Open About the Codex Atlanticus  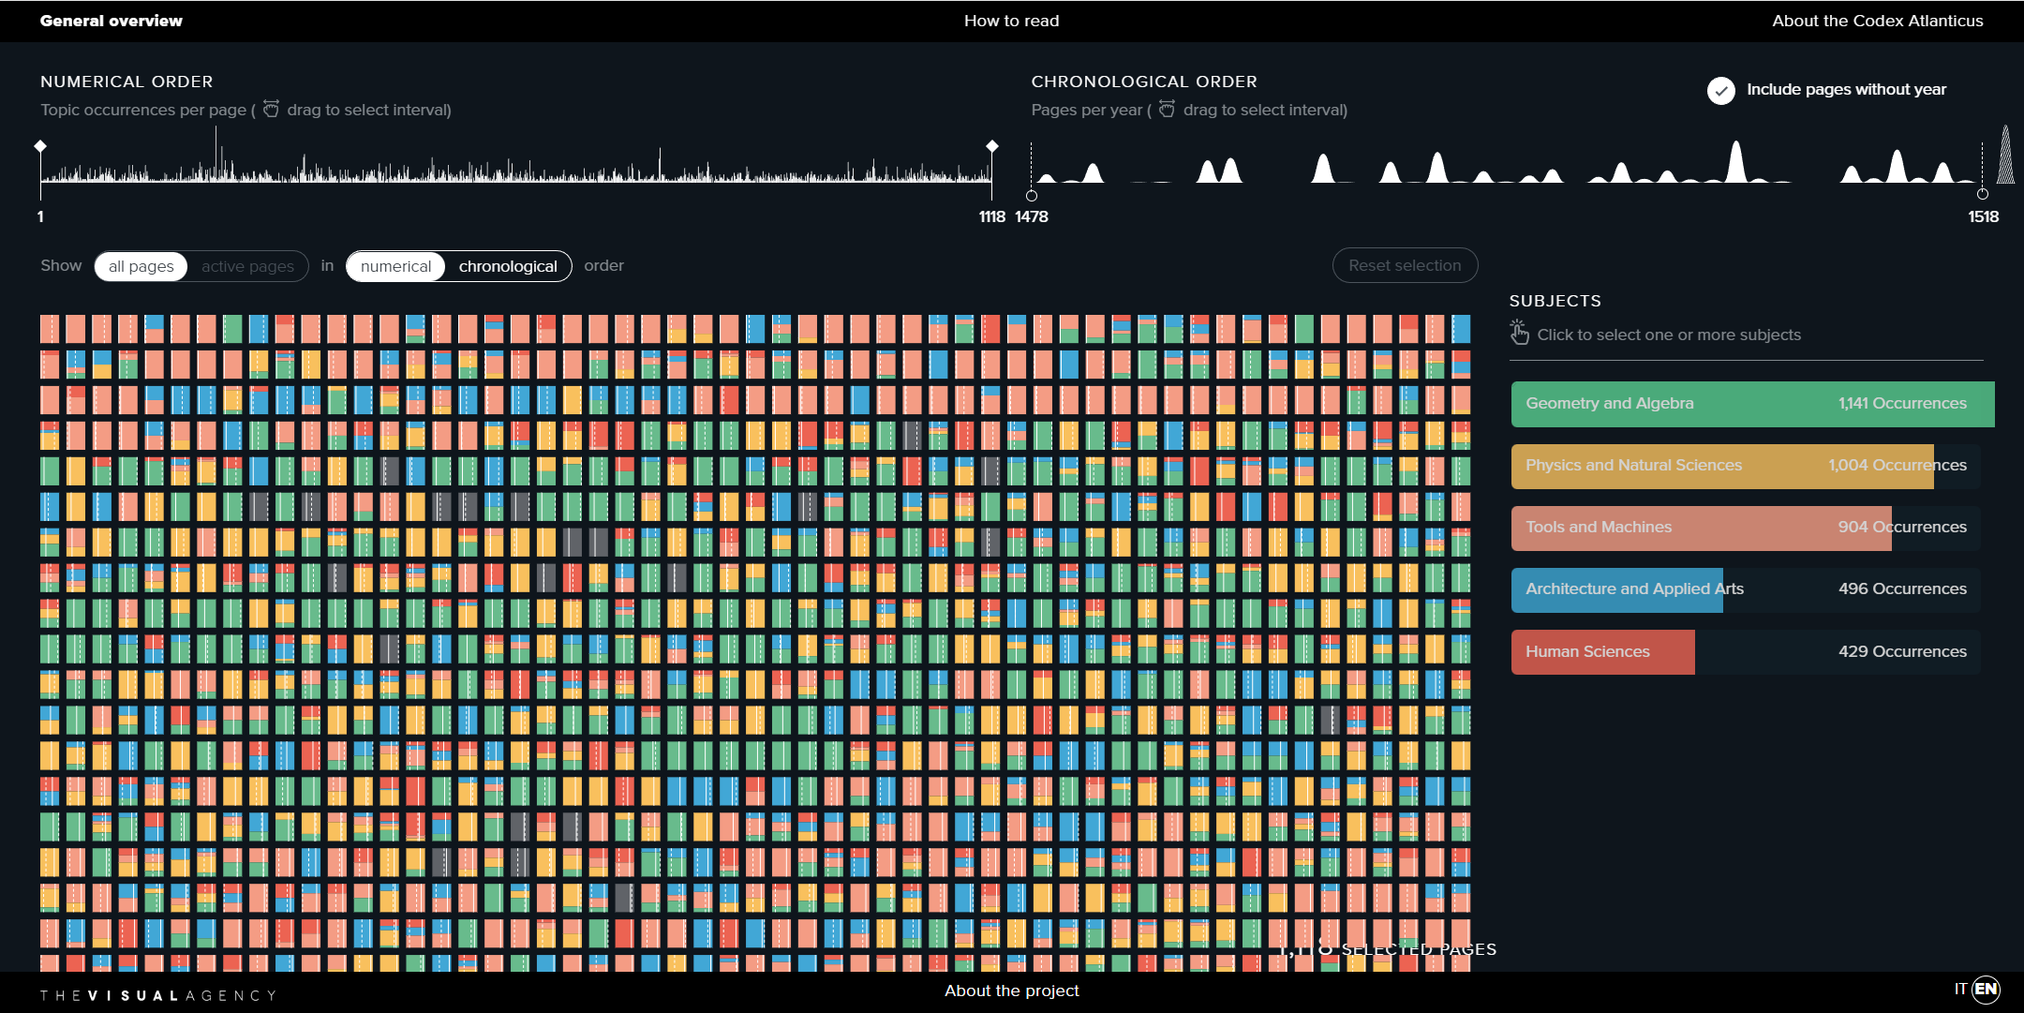point(1877,21)
